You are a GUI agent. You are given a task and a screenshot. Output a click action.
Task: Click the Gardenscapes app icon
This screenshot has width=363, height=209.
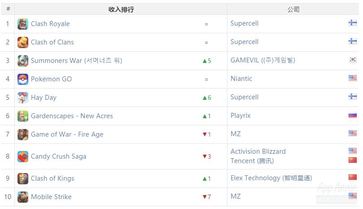pyautogui.click(x=23, y=116)
